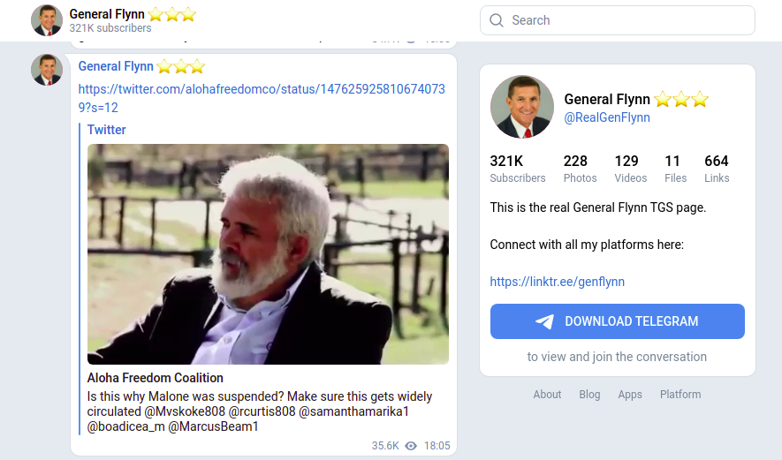Click the Download Telegram button
This screenshot has height=460, width=782.
pos(618,321)
